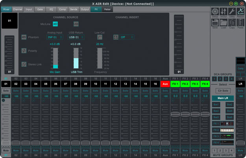246x158 pixels.
Task: Select the USB channel source icon
Action: pyautogui.click(x=76, y=24)
